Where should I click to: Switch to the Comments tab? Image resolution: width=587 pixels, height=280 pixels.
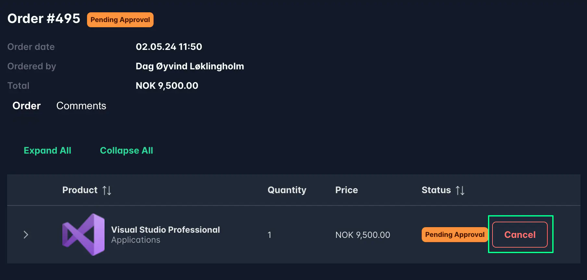tap(81, 106)
